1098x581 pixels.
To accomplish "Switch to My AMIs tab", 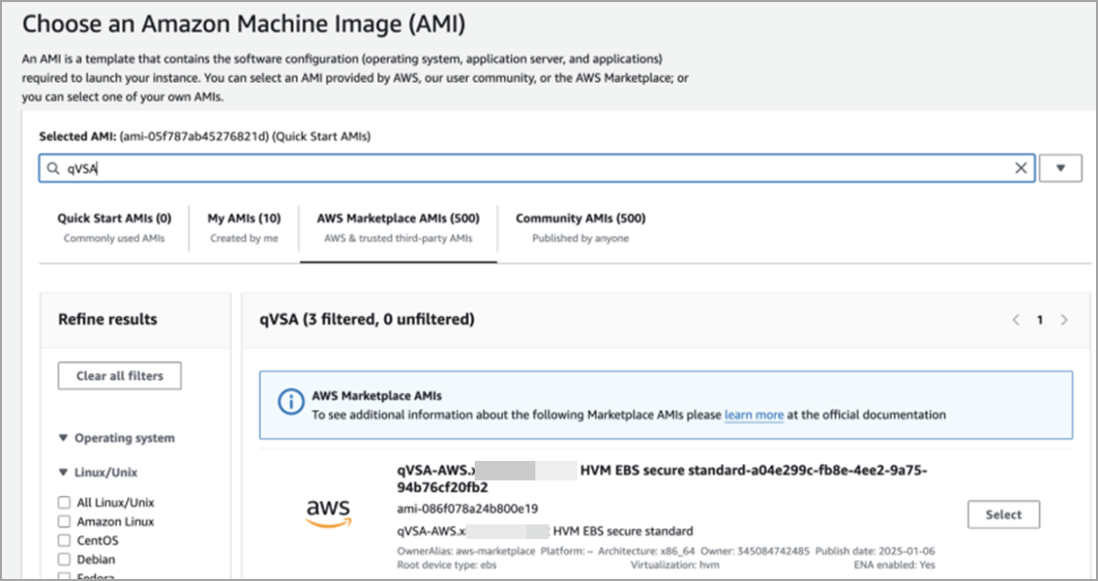I will (243, 228).
